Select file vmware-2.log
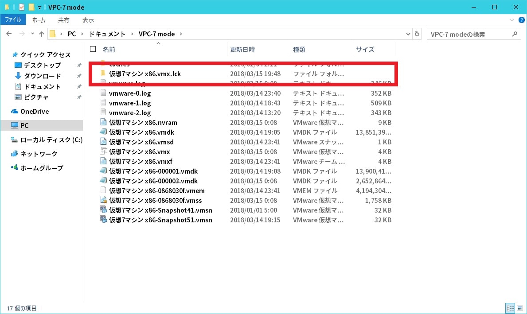The height and width of the screenshot is (314, 527). 130,112
